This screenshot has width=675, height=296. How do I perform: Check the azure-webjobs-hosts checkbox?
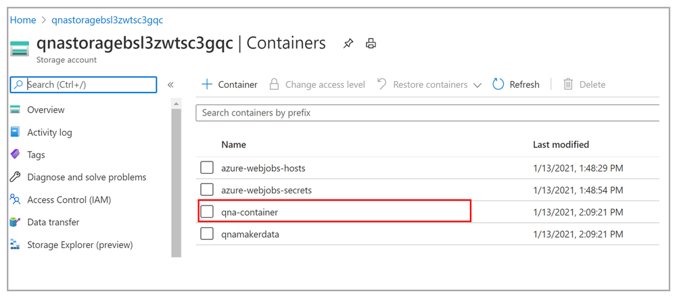coord(207,168)
